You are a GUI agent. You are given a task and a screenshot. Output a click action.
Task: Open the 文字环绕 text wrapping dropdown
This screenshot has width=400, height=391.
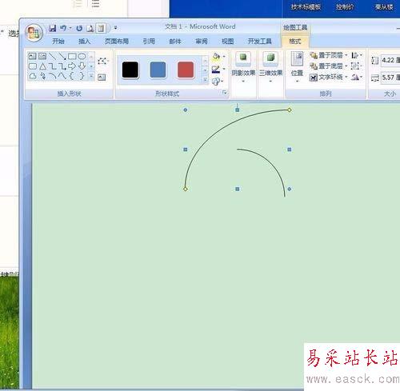click(328, 77)
